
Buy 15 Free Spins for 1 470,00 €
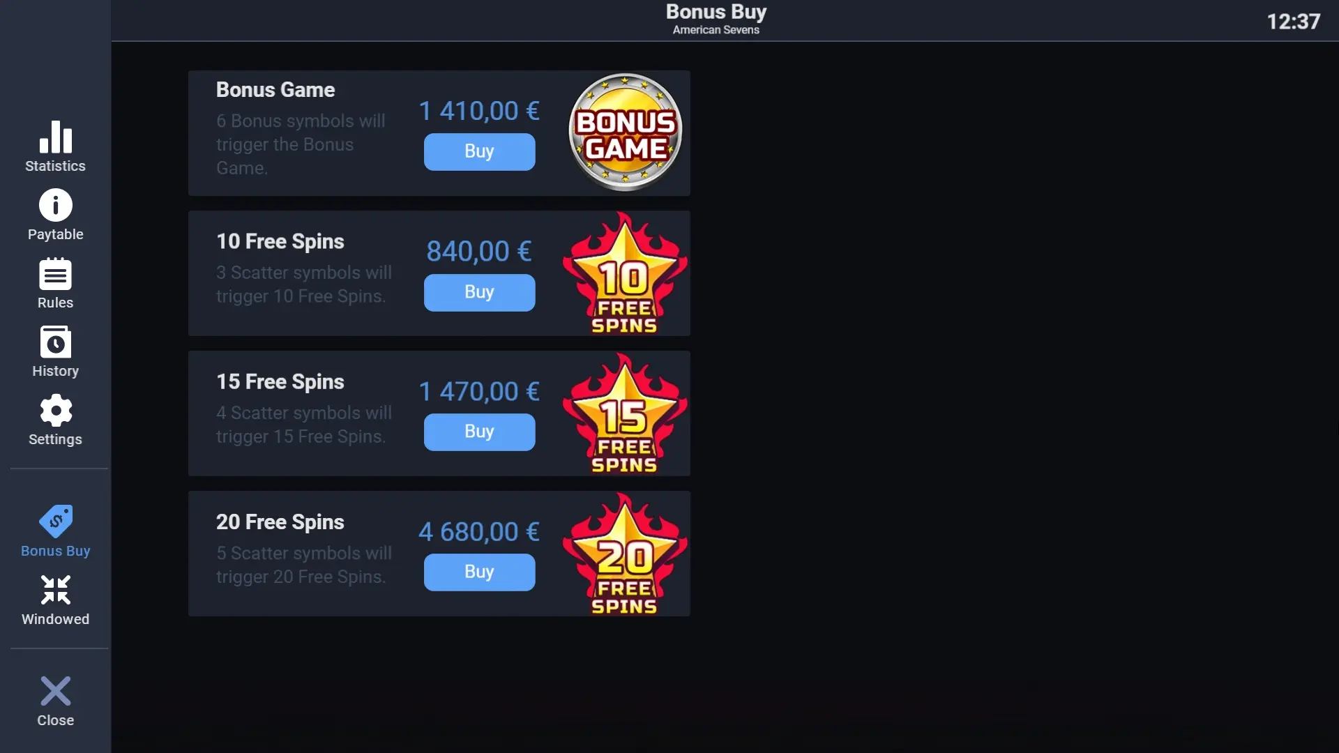click(x=480, y=432)
